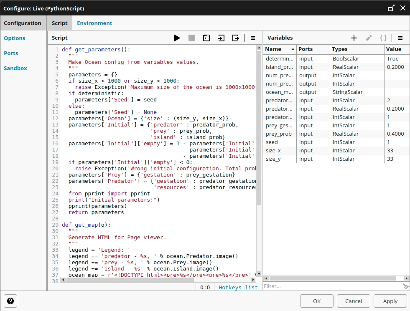
Task: Click the script horizontal scrollbar right arrow
Action: pos(253,280)
